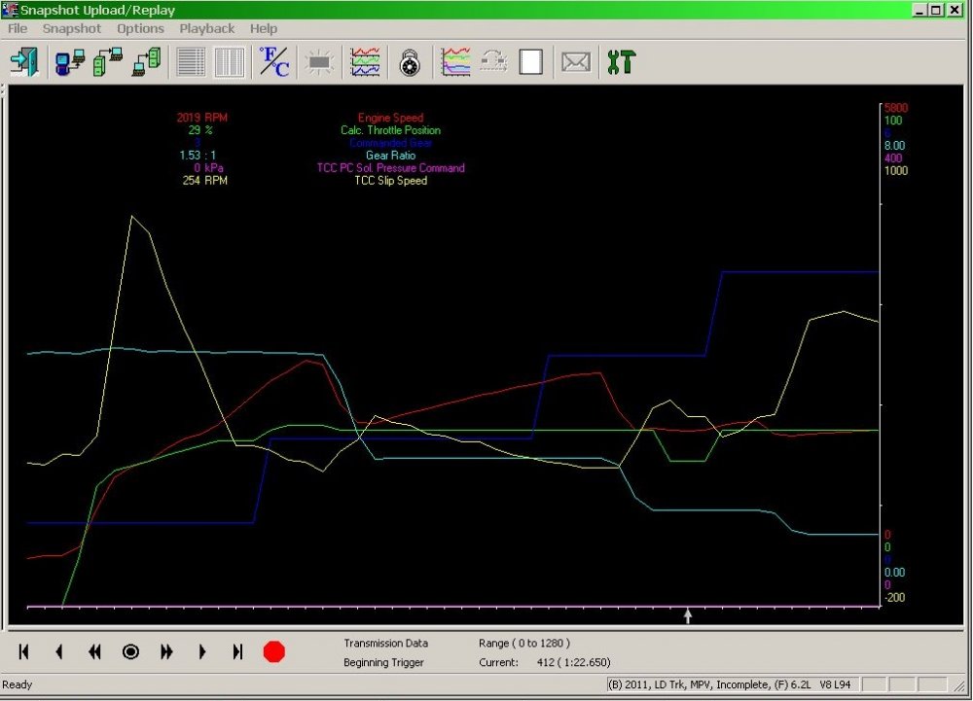Click the padlock icon in toolbar
This screenshot has height=701, width=973.
pos(410,62)
